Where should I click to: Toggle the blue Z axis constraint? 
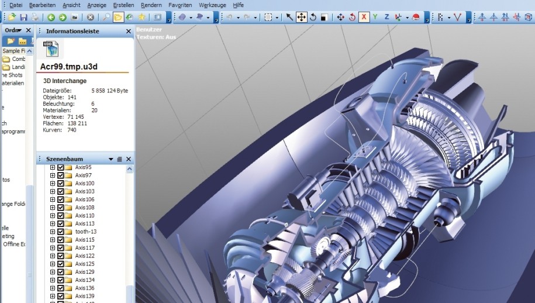(386, 17)
